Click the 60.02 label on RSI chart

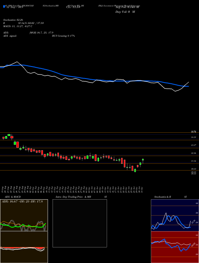point(193,244)
